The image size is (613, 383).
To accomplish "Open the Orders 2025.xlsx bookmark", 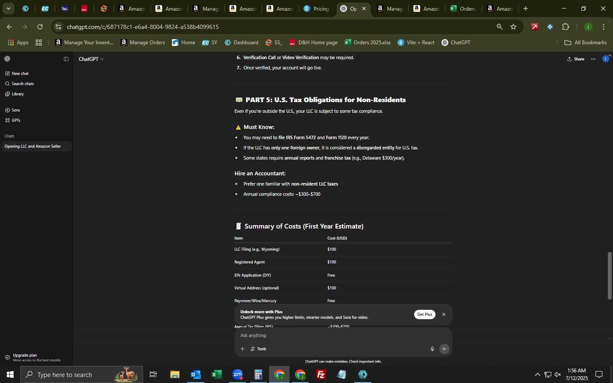I will [x=367, y=43].
